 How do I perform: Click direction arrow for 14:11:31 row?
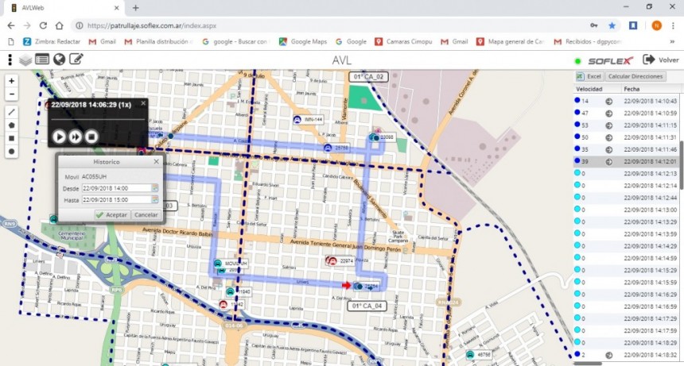[608, 137]
